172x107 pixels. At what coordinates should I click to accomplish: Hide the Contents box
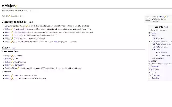pyautogui.click(x=166, y=27)
